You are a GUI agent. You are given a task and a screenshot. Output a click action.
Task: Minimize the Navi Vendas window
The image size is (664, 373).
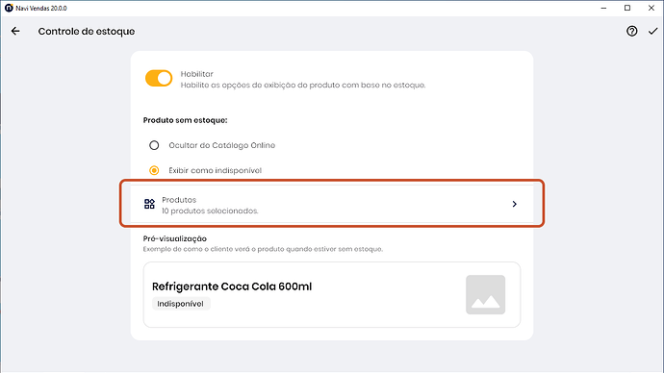pyautogui.click(x=604, y=8)
